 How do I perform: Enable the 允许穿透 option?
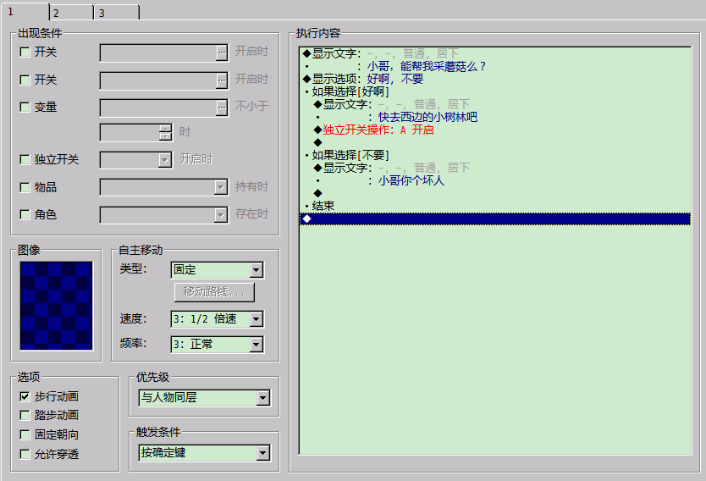[25, 454]
